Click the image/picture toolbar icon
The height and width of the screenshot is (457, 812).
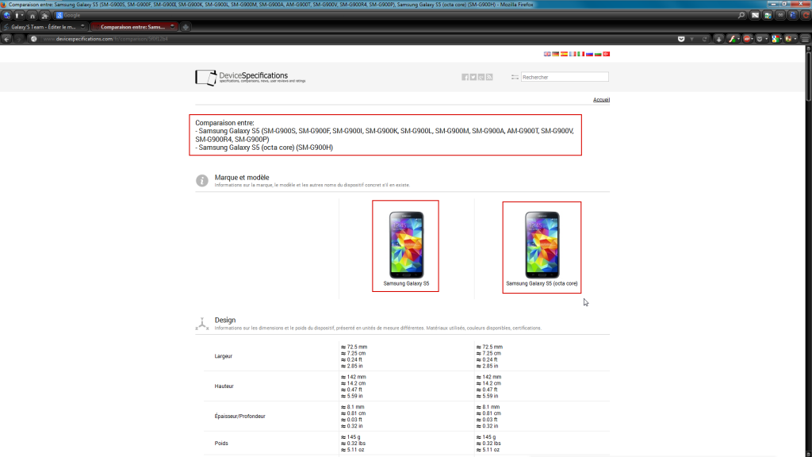point(768,16)
